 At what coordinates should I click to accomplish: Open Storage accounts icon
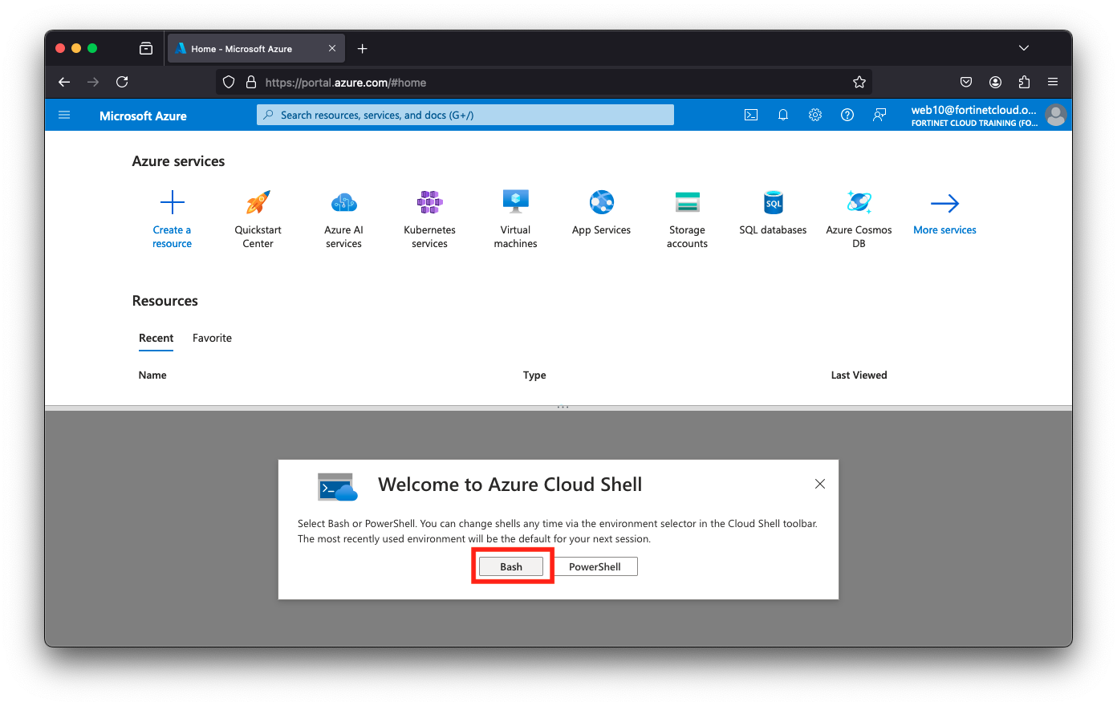coord(688,202)
